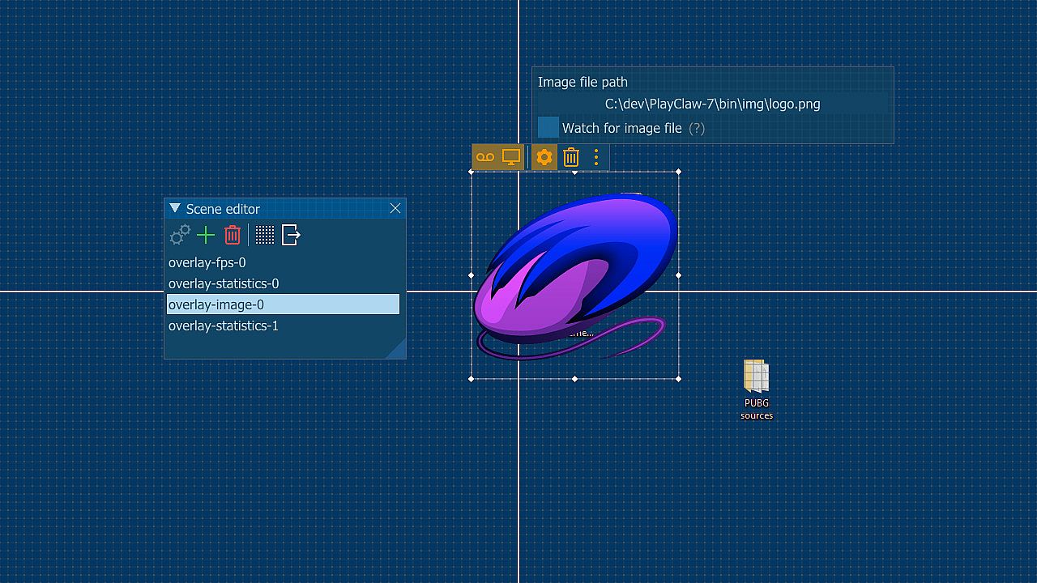The image size is (1037, 583).
Task: Select overlay-statistics-0 in the list
Action: [224, 283]
